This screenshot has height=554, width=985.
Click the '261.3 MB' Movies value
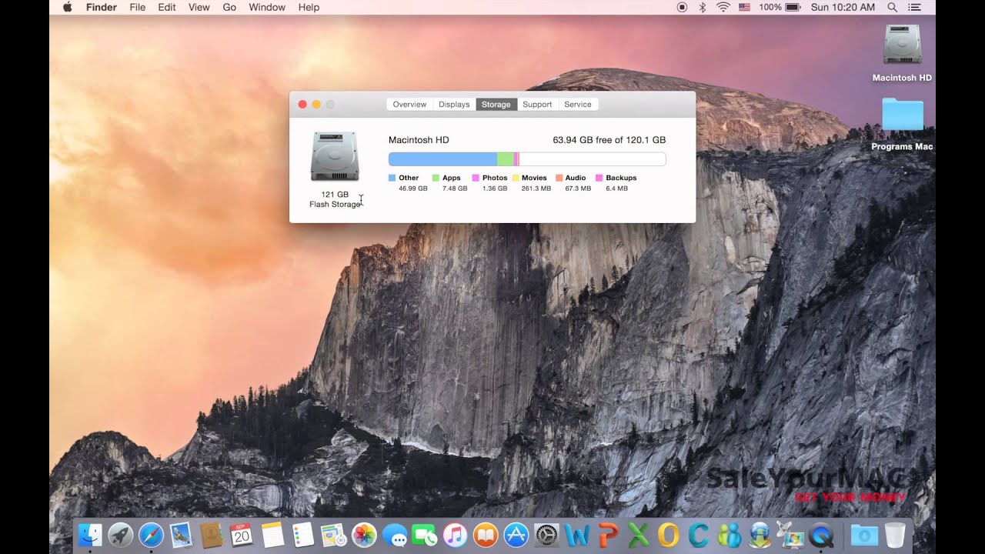[536, 189]
